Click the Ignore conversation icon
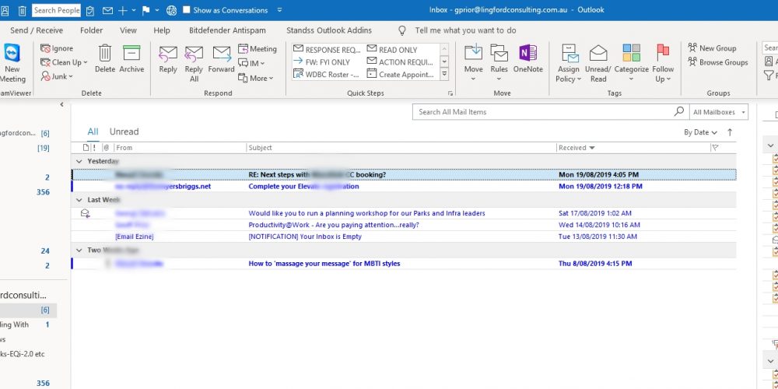This screenshot has width=778, height=389. tap(46, 48)
